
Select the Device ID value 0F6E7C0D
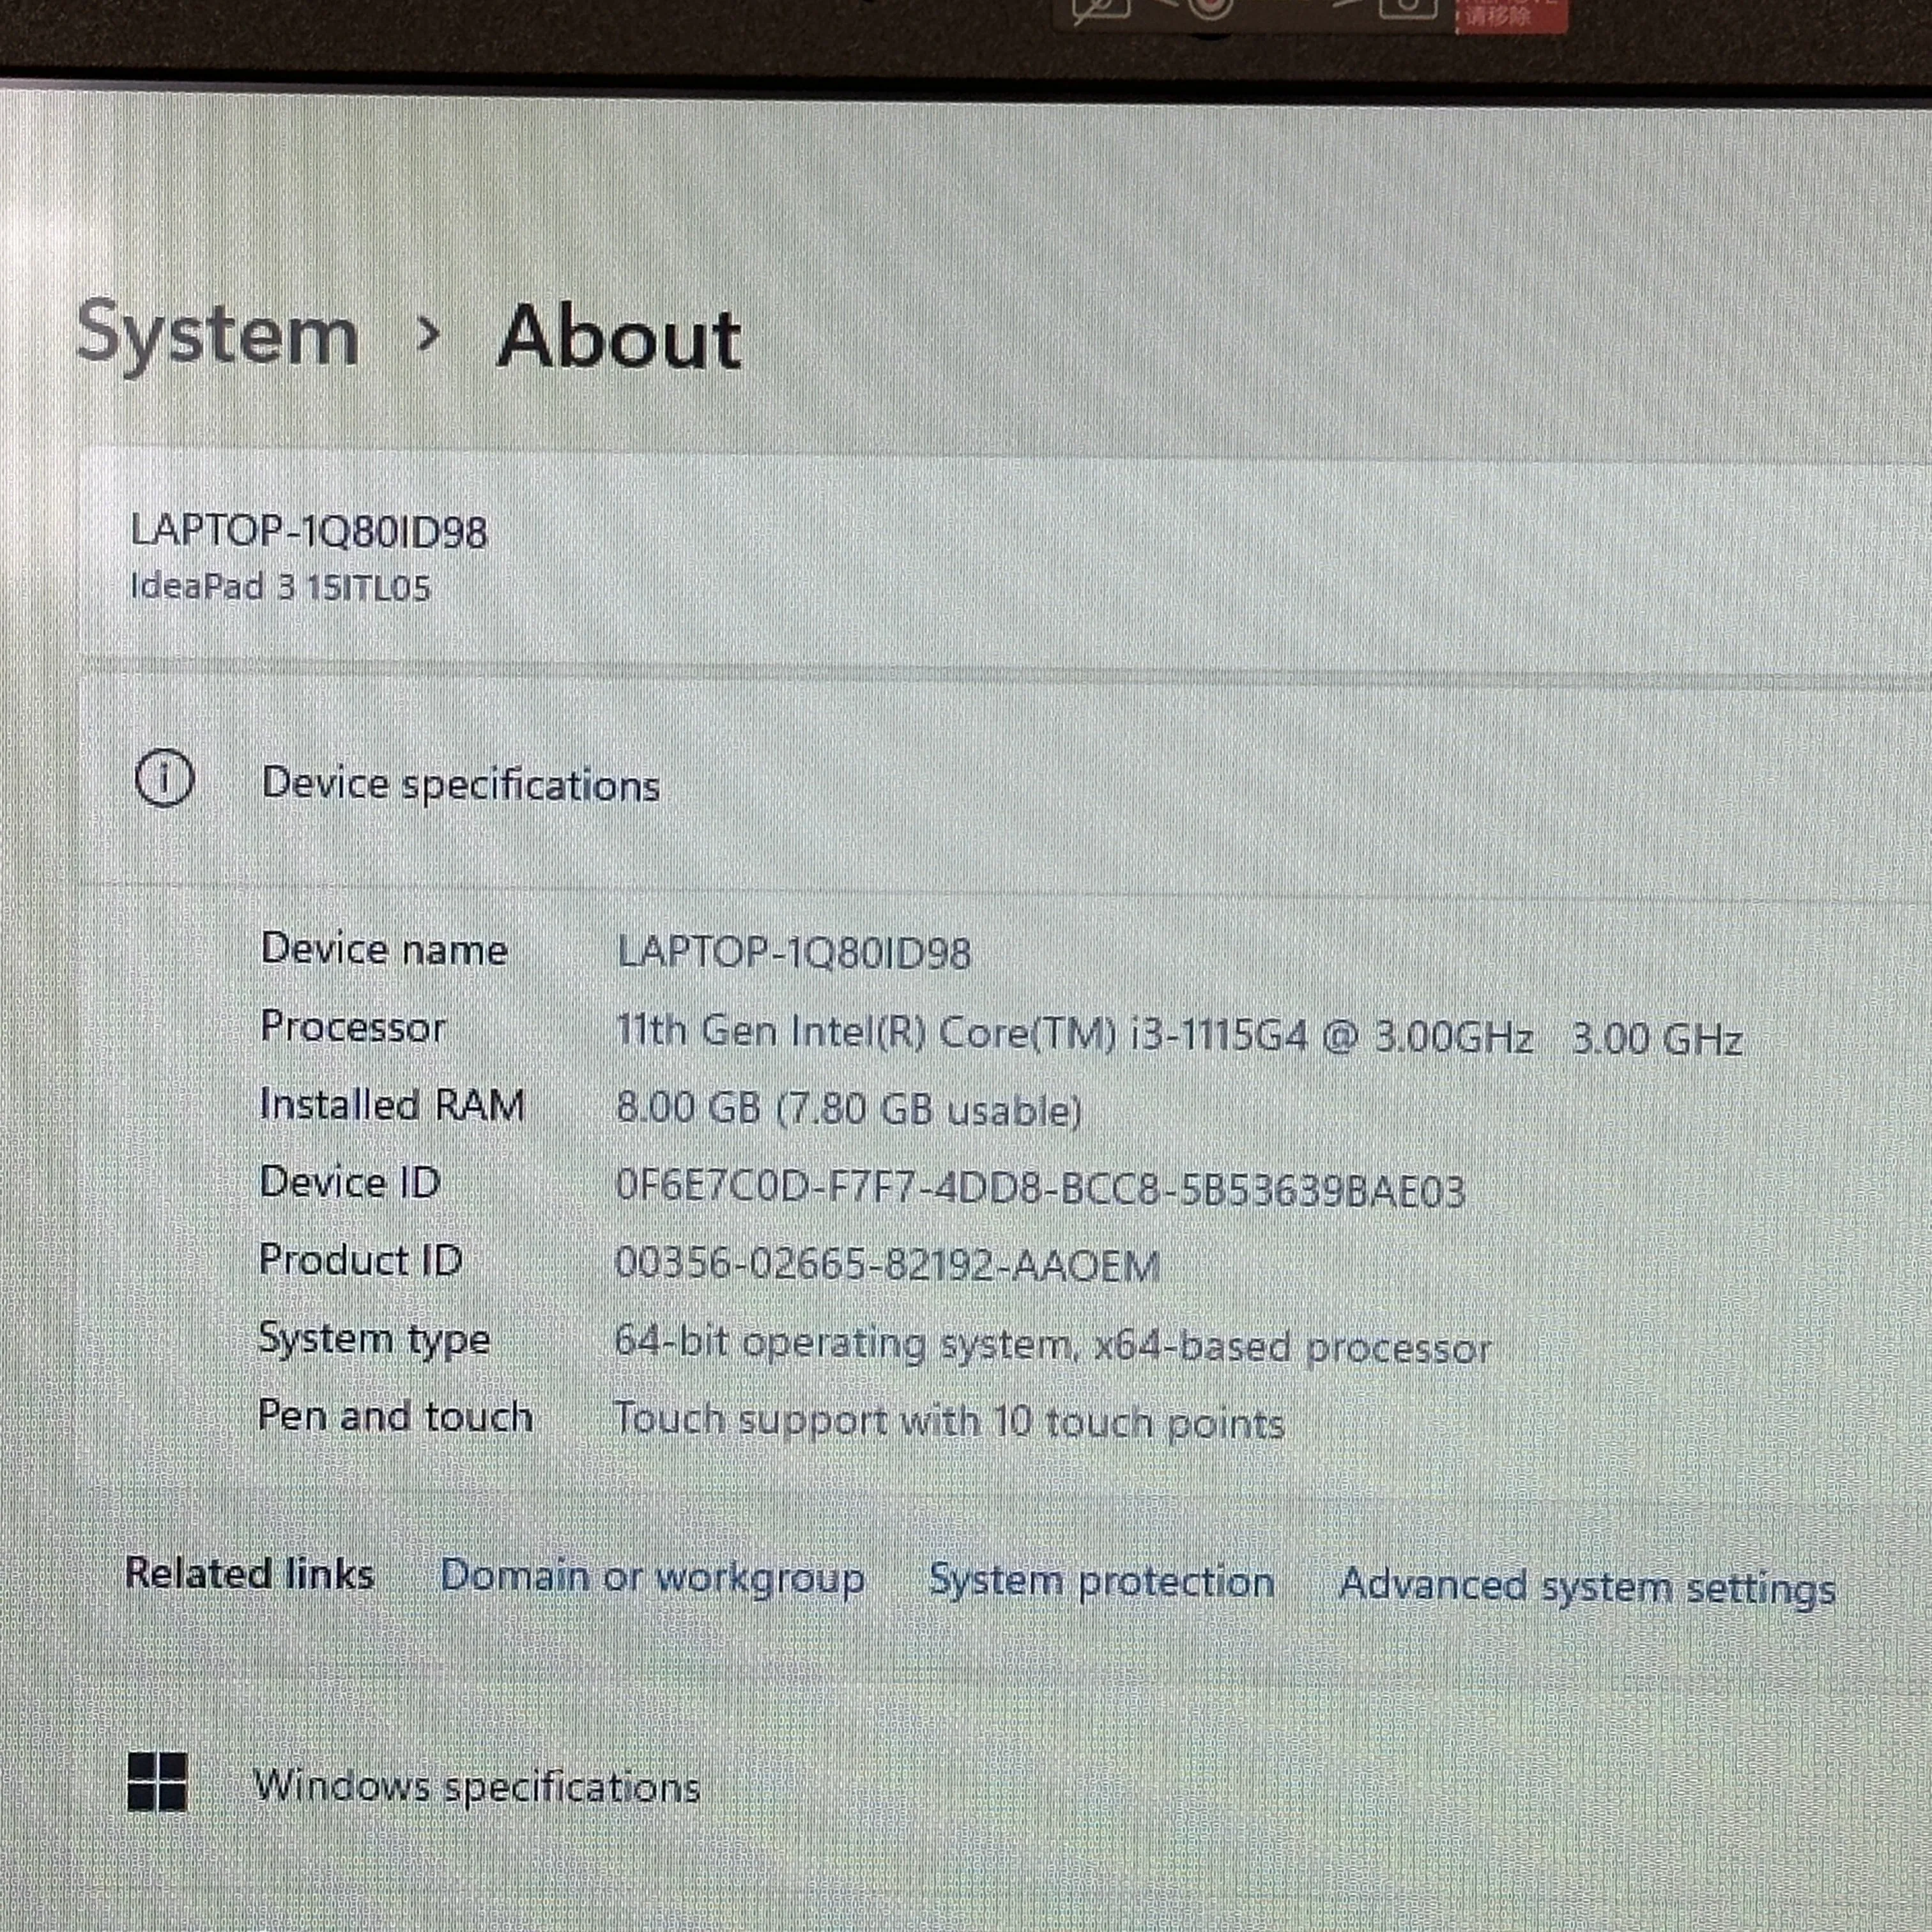pyautogui.click(x=1040, y=1189)
